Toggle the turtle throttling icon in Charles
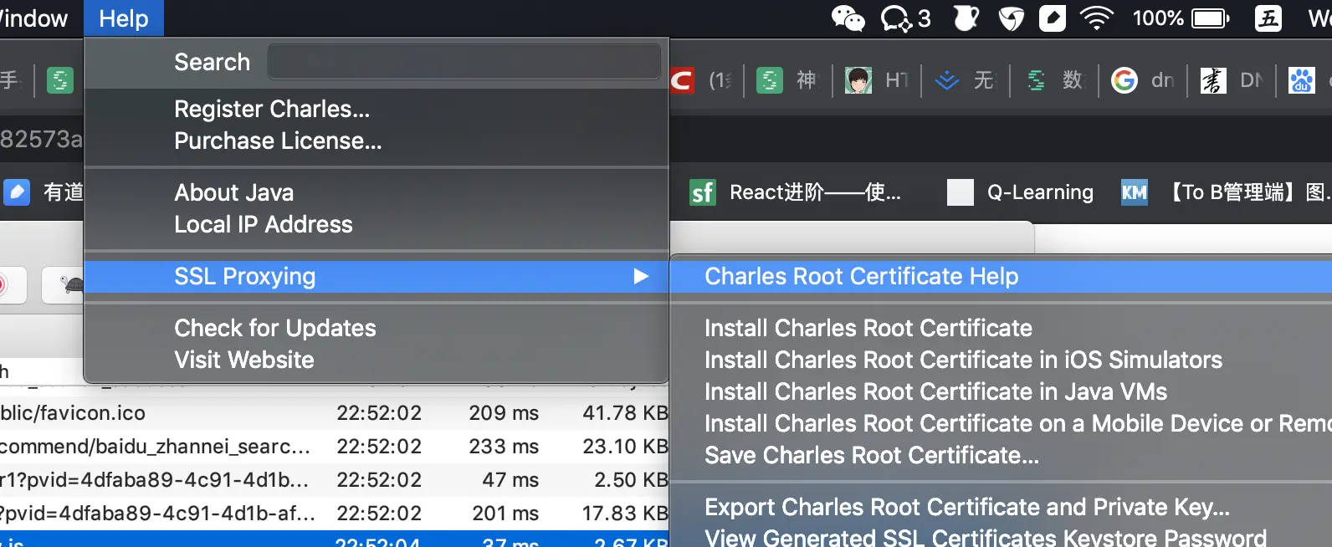 tap(70, 285)
